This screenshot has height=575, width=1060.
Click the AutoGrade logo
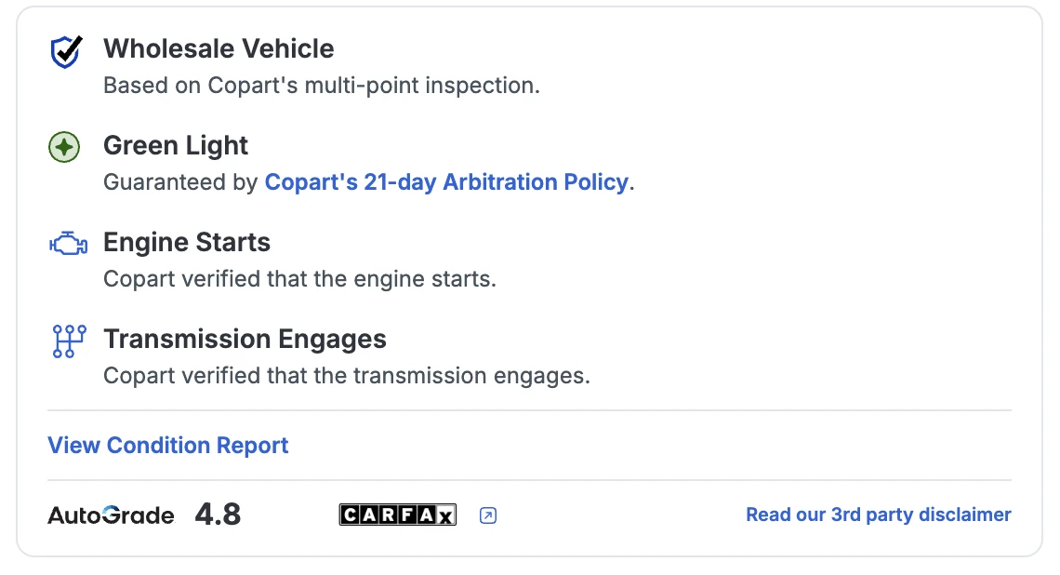[111, 515]
